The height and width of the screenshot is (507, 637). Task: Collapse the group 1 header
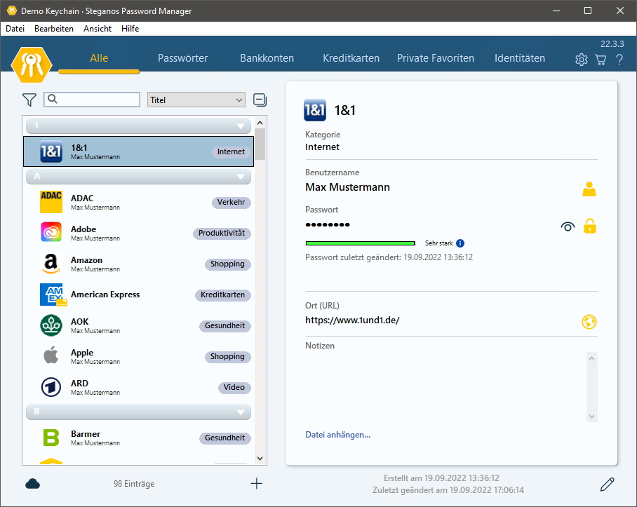pos(138,126)
